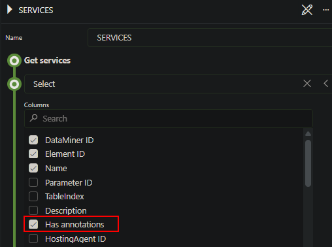Click the Columns search field
Screen dimensions: 332x247
169,118
